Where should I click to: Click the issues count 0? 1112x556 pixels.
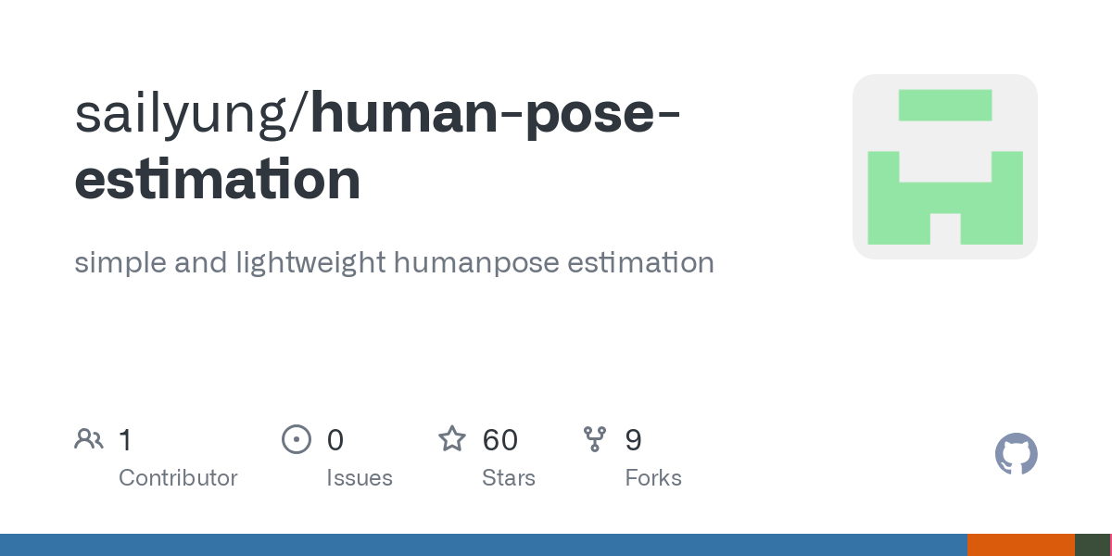tap(335, 439)
